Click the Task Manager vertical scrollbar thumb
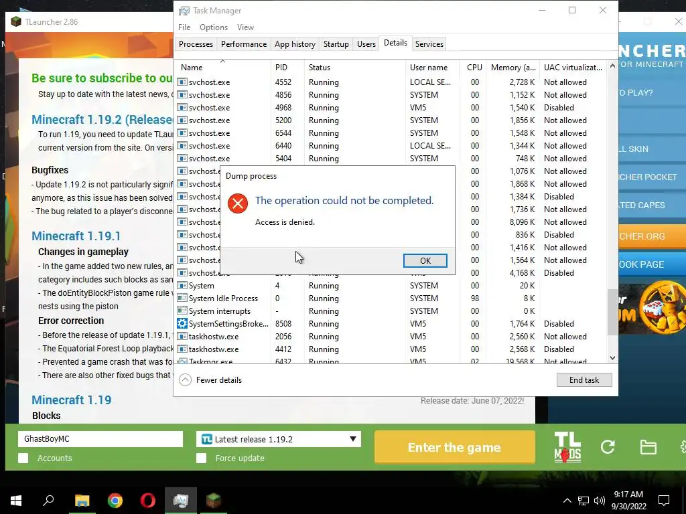Image resolution: width=686 pixels, height=514 pixels. point(612,312)
